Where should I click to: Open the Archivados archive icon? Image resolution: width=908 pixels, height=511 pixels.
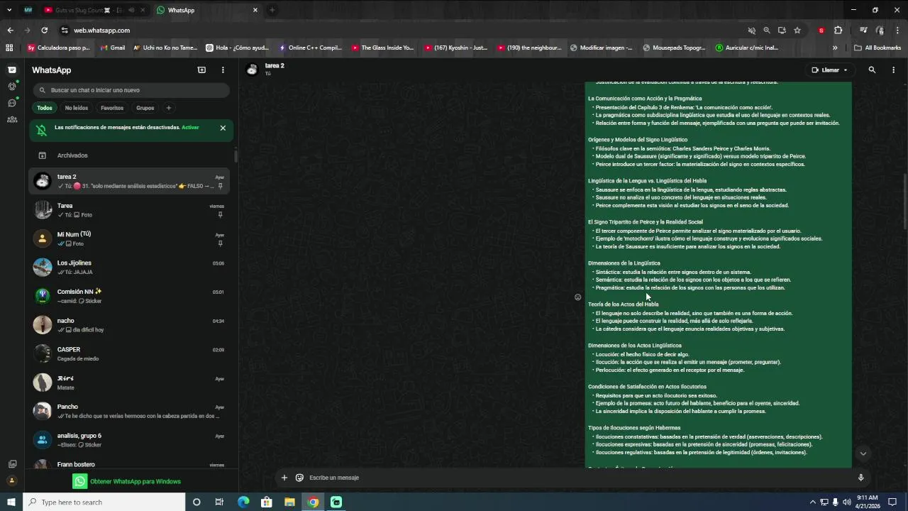pyautogui.click(x=42, y=155)
